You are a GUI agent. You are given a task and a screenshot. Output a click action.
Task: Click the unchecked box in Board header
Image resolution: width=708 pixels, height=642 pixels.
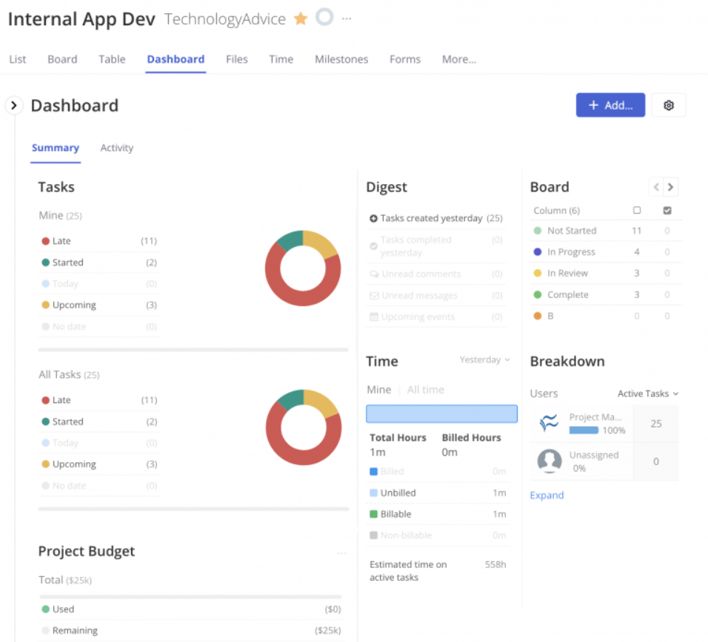637,211
